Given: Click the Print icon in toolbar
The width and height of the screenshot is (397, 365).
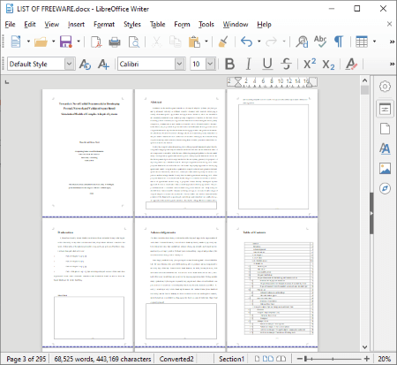Looking at the screenshot, I should click(x=115, y=42).
